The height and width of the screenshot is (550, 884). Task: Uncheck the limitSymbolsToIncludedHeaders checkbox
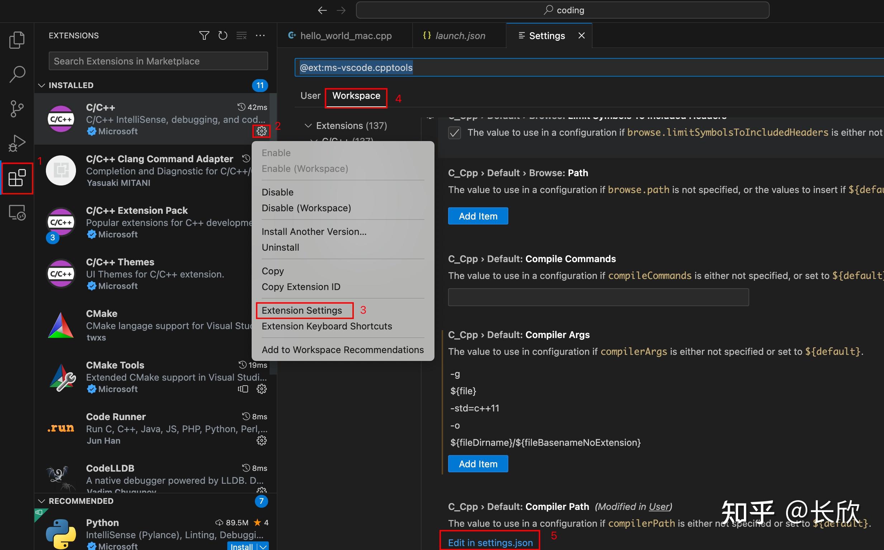coord(454,133)
